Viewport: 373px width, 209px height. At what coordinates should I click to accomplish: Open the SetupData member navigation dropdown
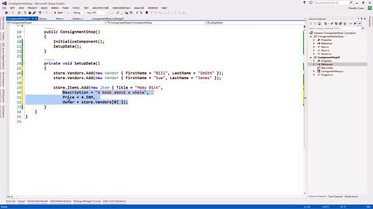coord(255,23)
